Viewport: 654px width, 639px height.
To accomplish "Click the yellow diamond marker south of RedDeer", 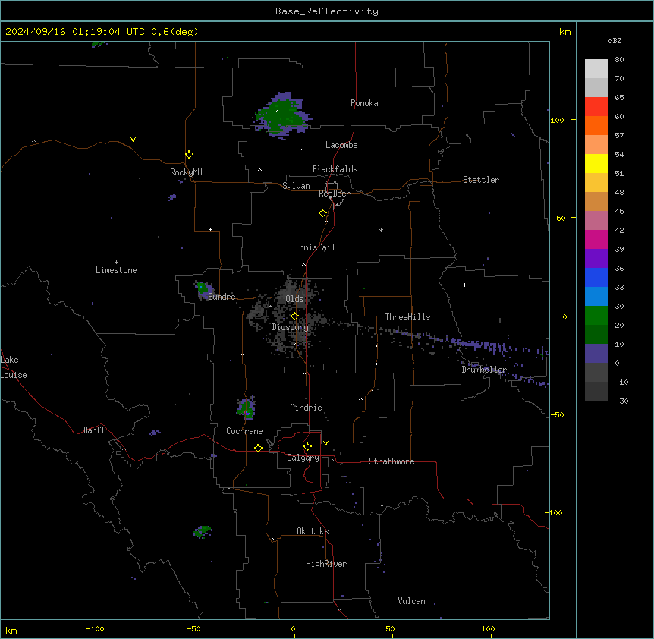I will [323, 213].
